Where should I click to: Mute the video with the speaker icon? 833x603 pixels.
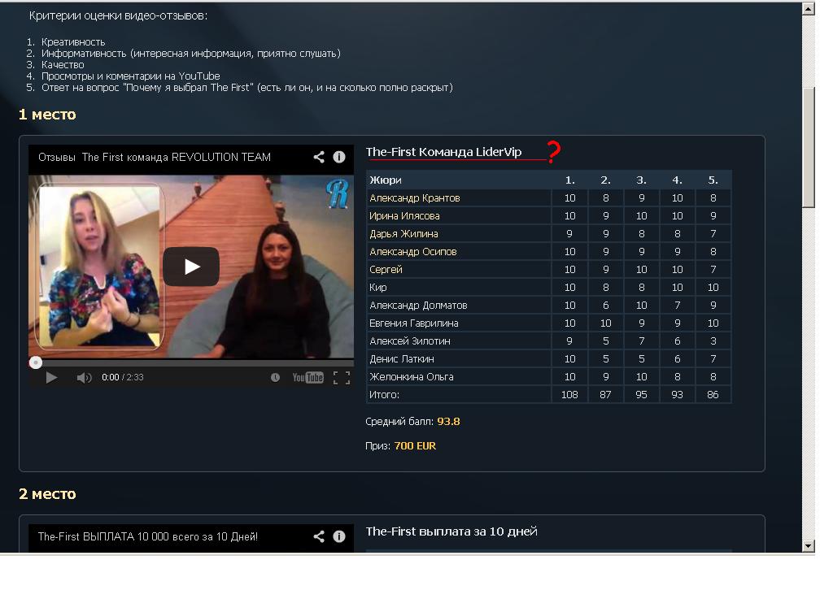pyautogui.click(x=84, y=377)
